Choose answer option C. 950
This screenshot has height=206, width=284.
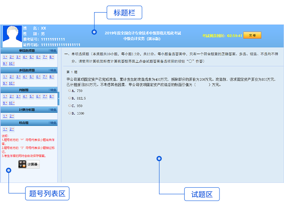pyautogui.click(x=69, y=106)
